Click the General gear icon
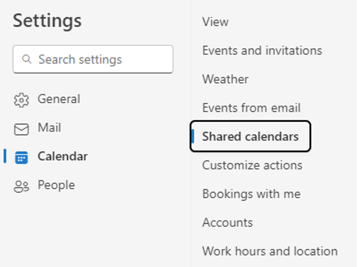Screen dimensions: 358x267 point(21,100)
